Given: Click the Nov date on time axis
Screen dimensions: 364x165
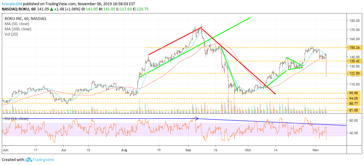Looking at the screenshot, I should (x=316, y=150).
